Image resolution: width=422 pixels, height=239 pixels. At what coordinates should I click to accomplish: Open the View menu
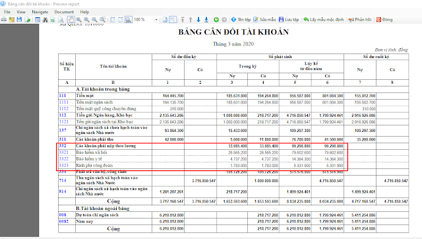pos(21,12)
